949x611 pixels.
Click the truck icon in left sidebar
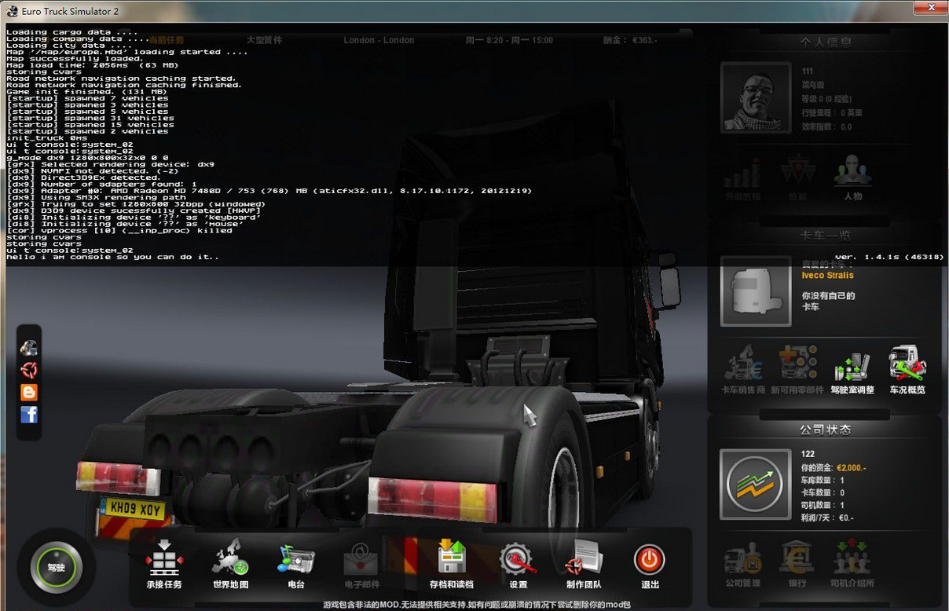pos(29,348)
